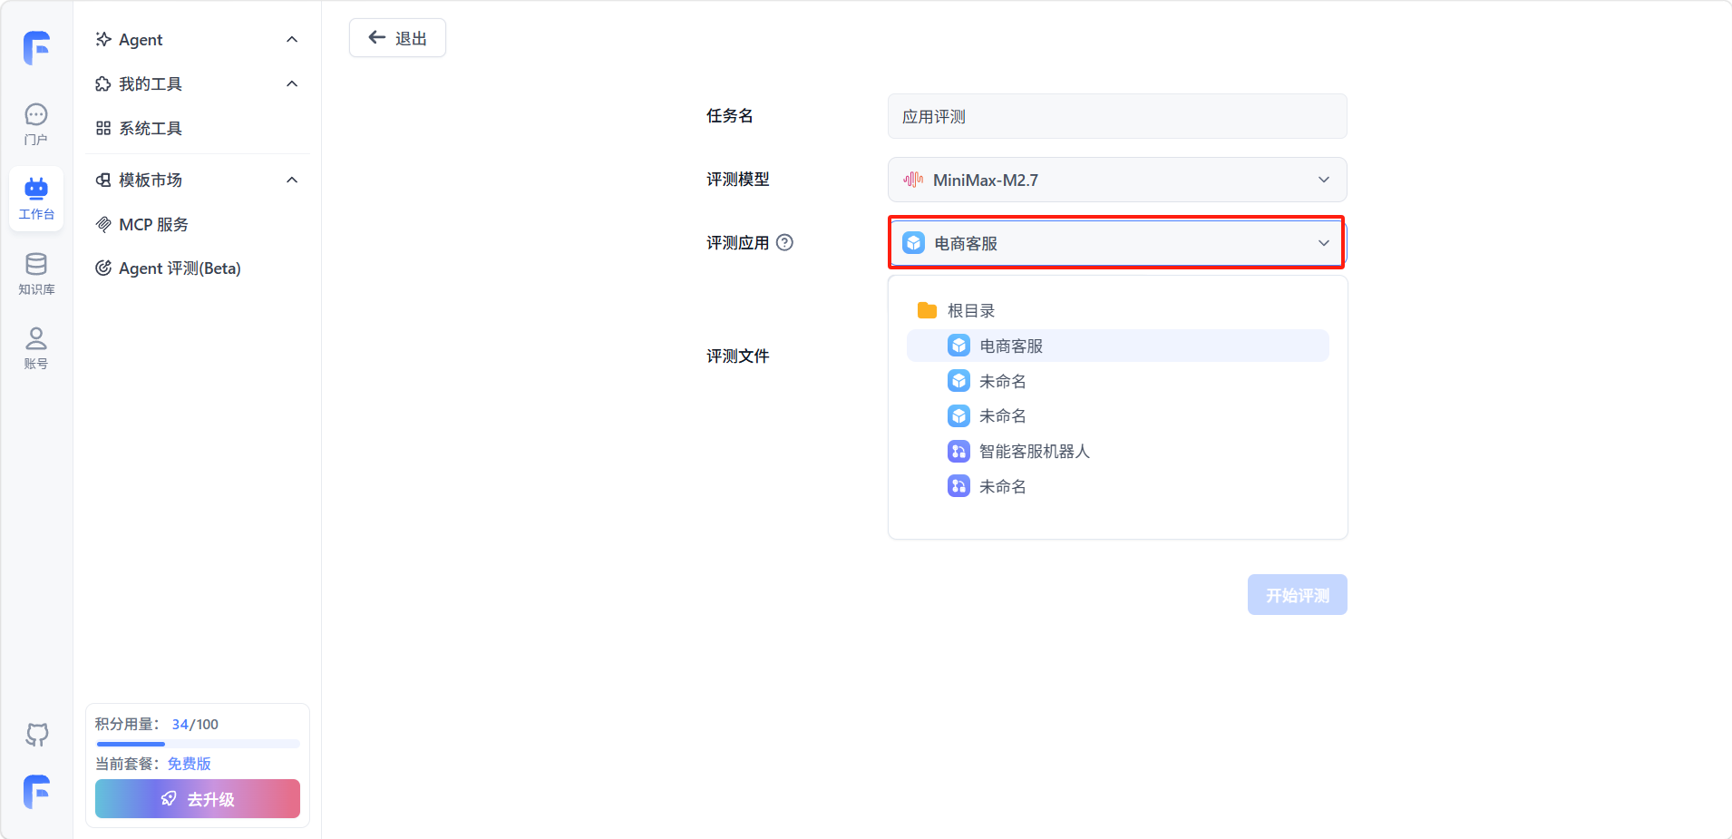Toggle the 评测应用 电商客服 dropdown
The image size is (1732, 839).
click(x=1117, y=243)
